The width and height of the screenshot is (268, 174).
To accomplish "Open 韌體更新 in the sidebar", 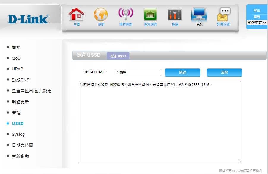I will pyautogui.click(x=20, y=102).
